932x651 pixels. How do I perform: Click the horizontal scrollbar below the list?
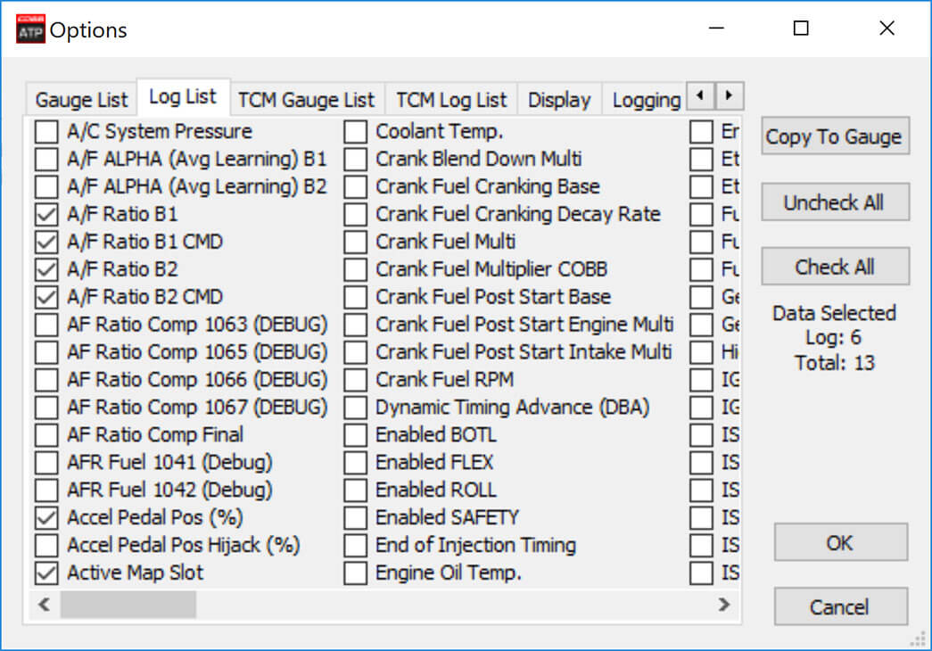[128, 605]
